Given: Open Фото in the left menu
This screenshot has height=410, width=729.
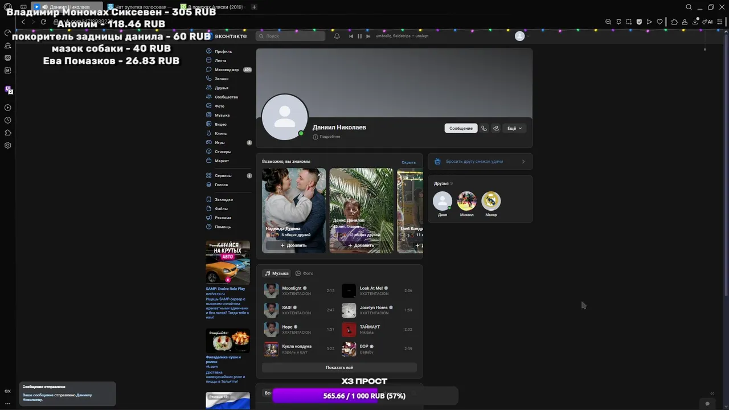Looking at the screenshot, I should [x=216, y=106].
